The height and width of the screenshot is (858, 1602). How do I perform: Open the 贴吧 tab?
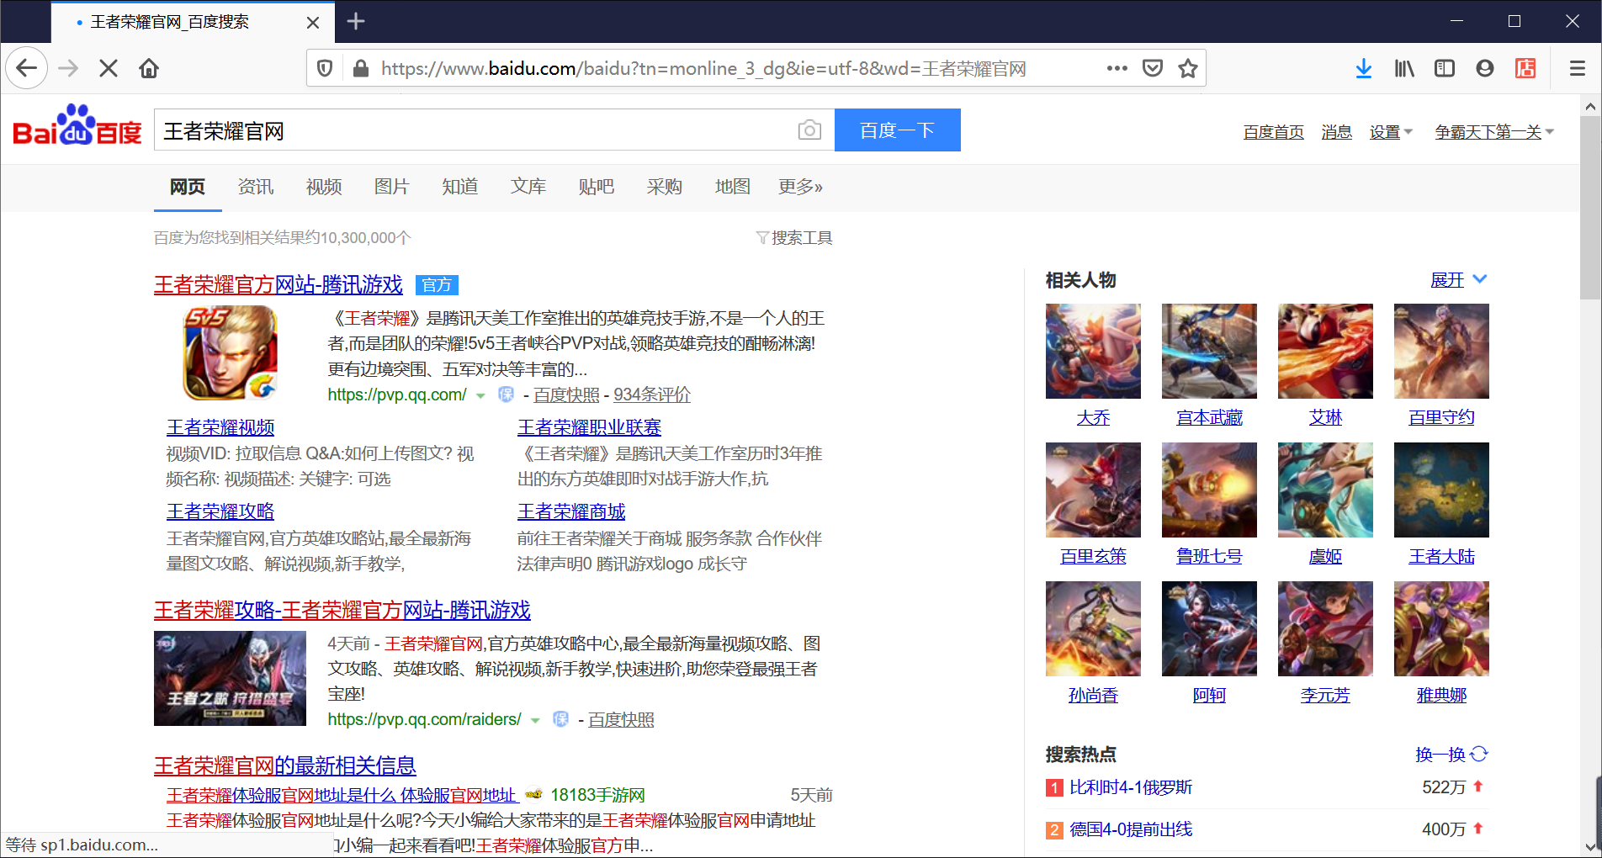pos(597,187)
